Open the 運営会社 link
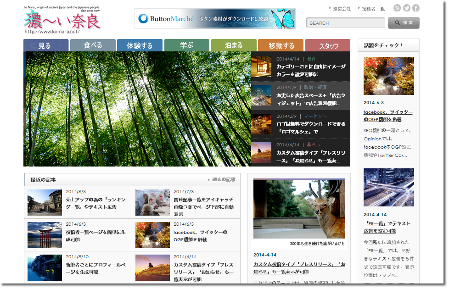The width and height of the screenshot is (449, 289). tap(342, 9)
